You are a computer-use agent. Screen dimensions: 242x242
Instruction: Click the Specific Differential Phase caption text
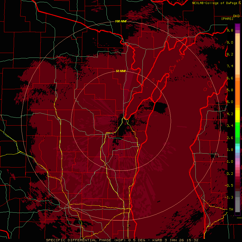(122, 240)
